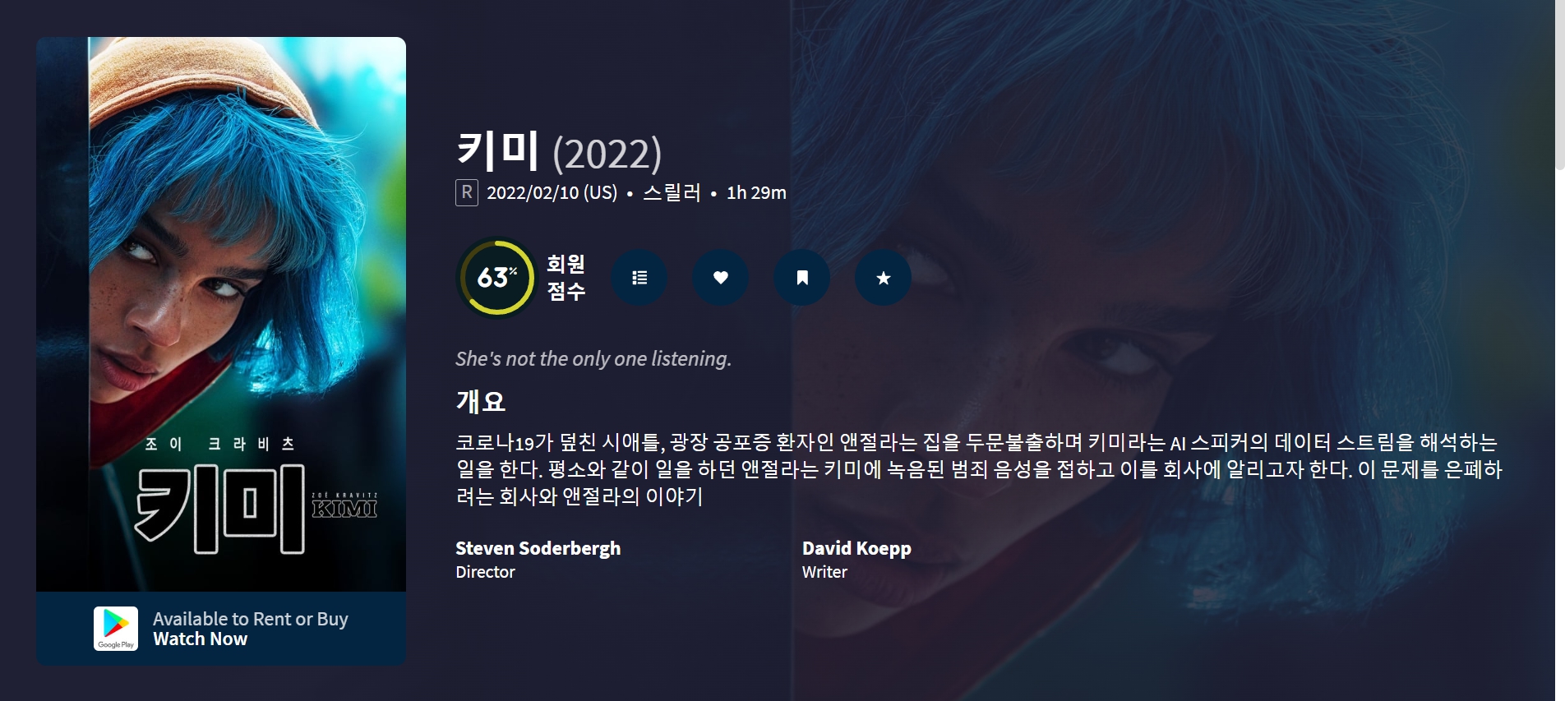The height and width of the screenshot is (701, 1565).
Task: Click the 63% user score circle
Action: click(496, 278)
